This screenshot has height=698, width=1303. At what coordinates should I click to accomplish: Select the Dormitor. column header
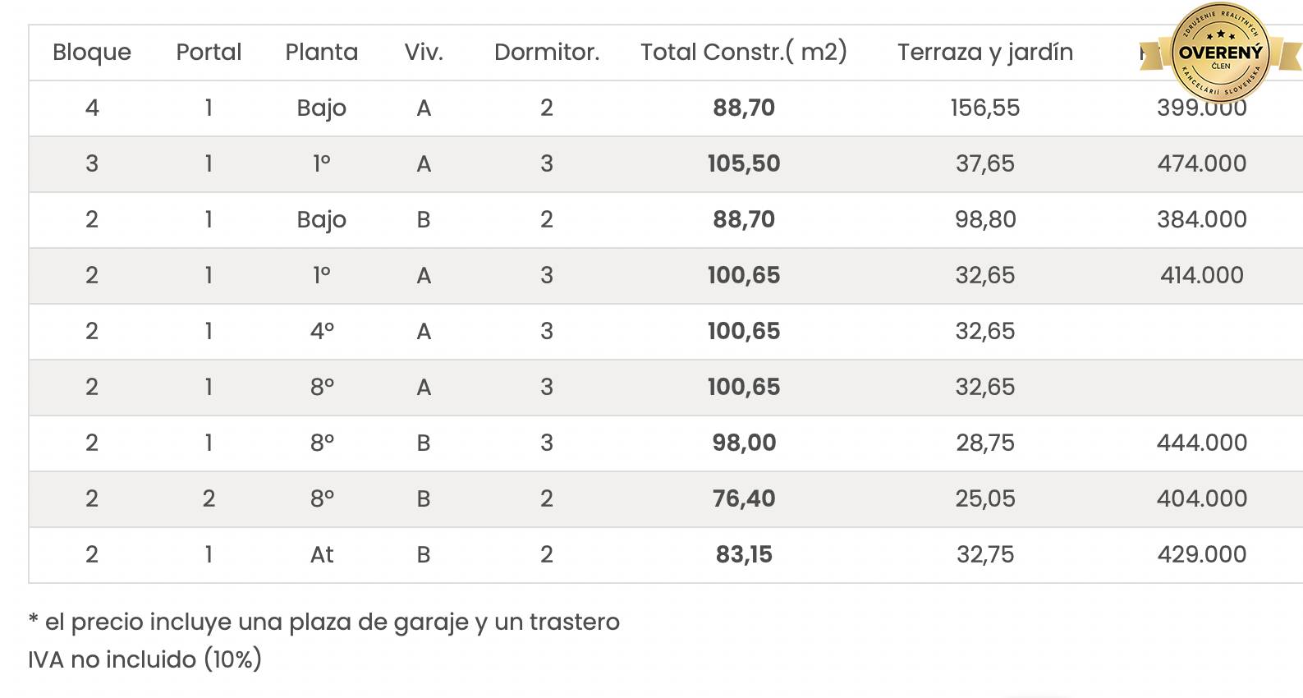547,53
